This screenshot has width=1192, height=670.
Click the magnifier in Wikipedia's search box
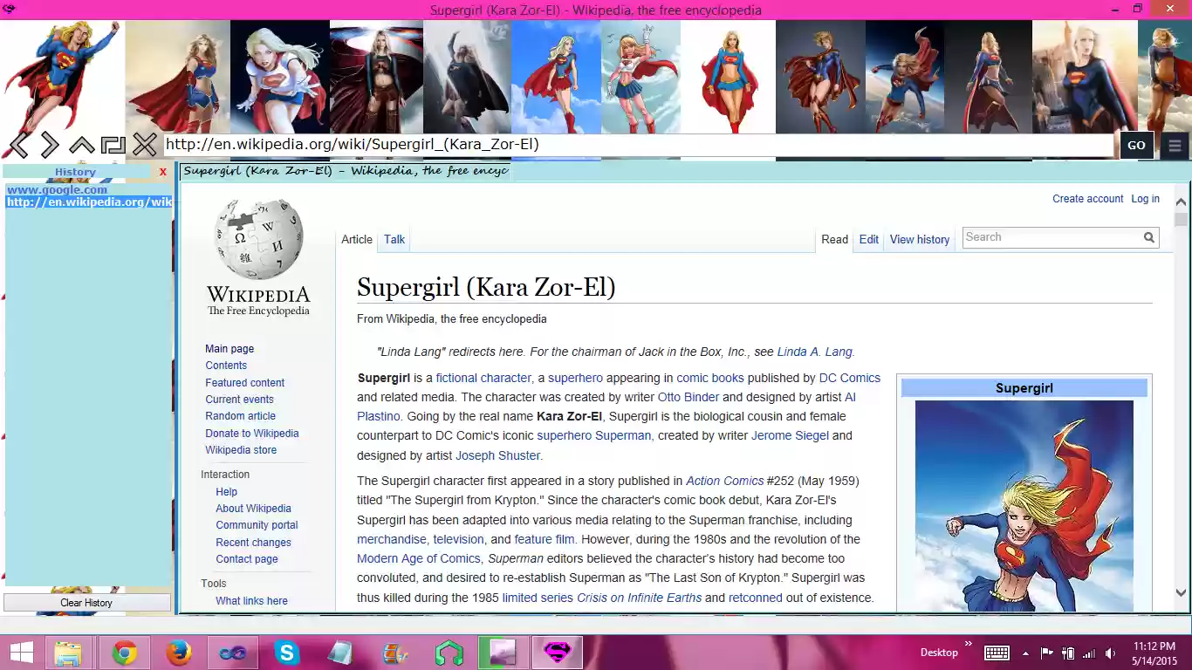(x=1148, y=237)
